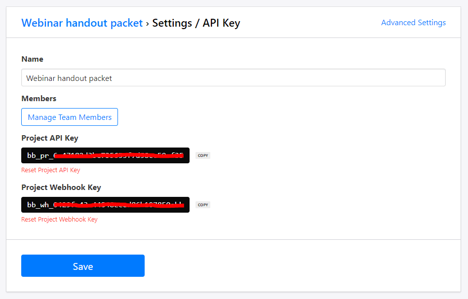Click the Name label above the text field

pos(32,59)
